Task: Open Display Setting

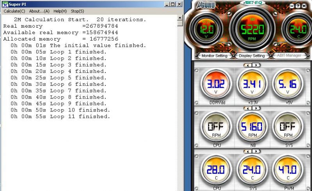Action: point(252,56)
